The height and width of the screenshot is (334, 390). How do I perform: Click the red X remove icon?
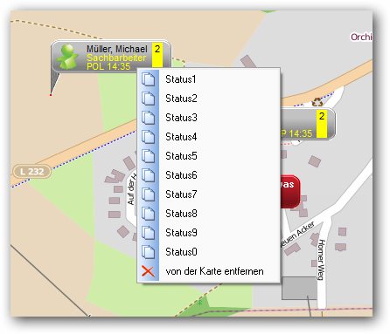click(148, 271)
